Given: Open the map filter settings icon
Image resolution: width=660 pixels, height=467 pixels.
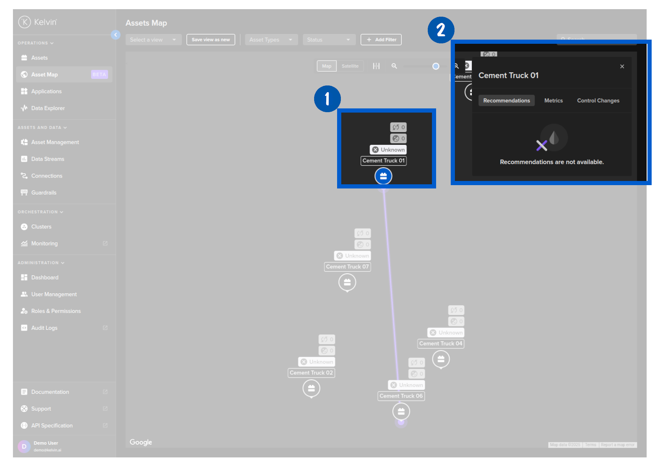Looking at the screenshot, I should coord(376,66).
